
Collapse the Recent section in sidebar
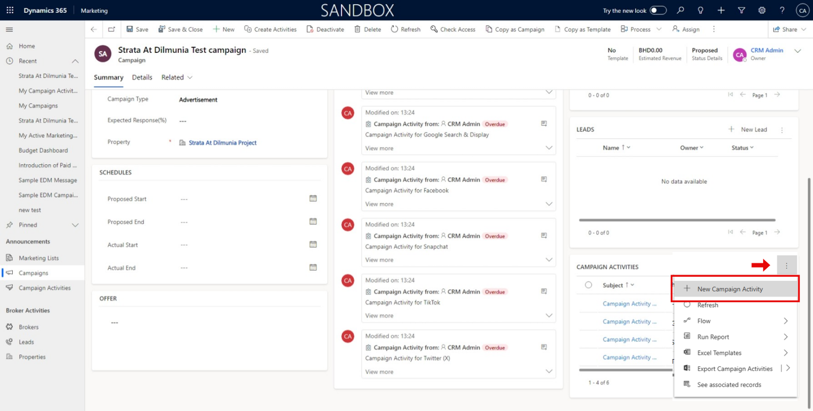tap(75, 61)
